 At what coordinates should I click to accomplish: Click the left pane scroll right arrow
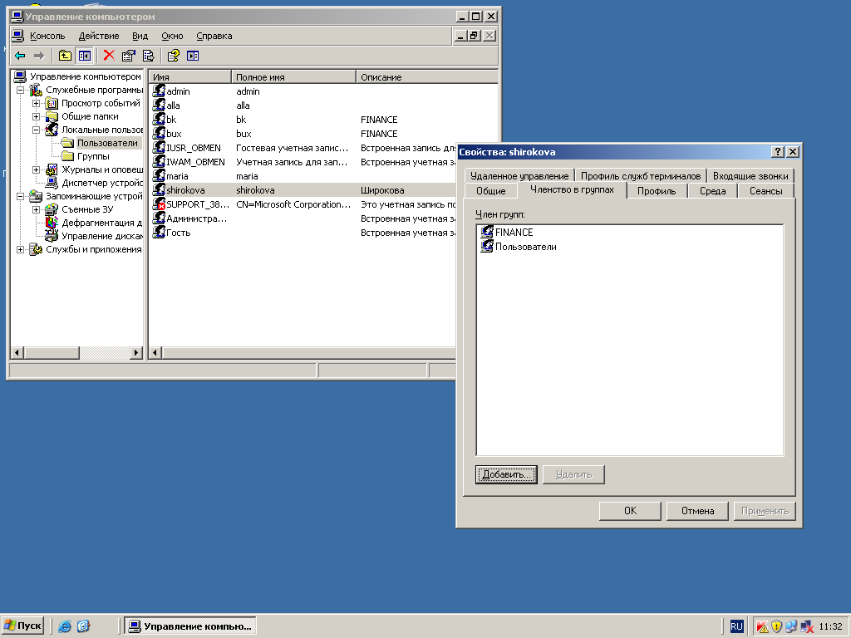[x=136, y=352]
